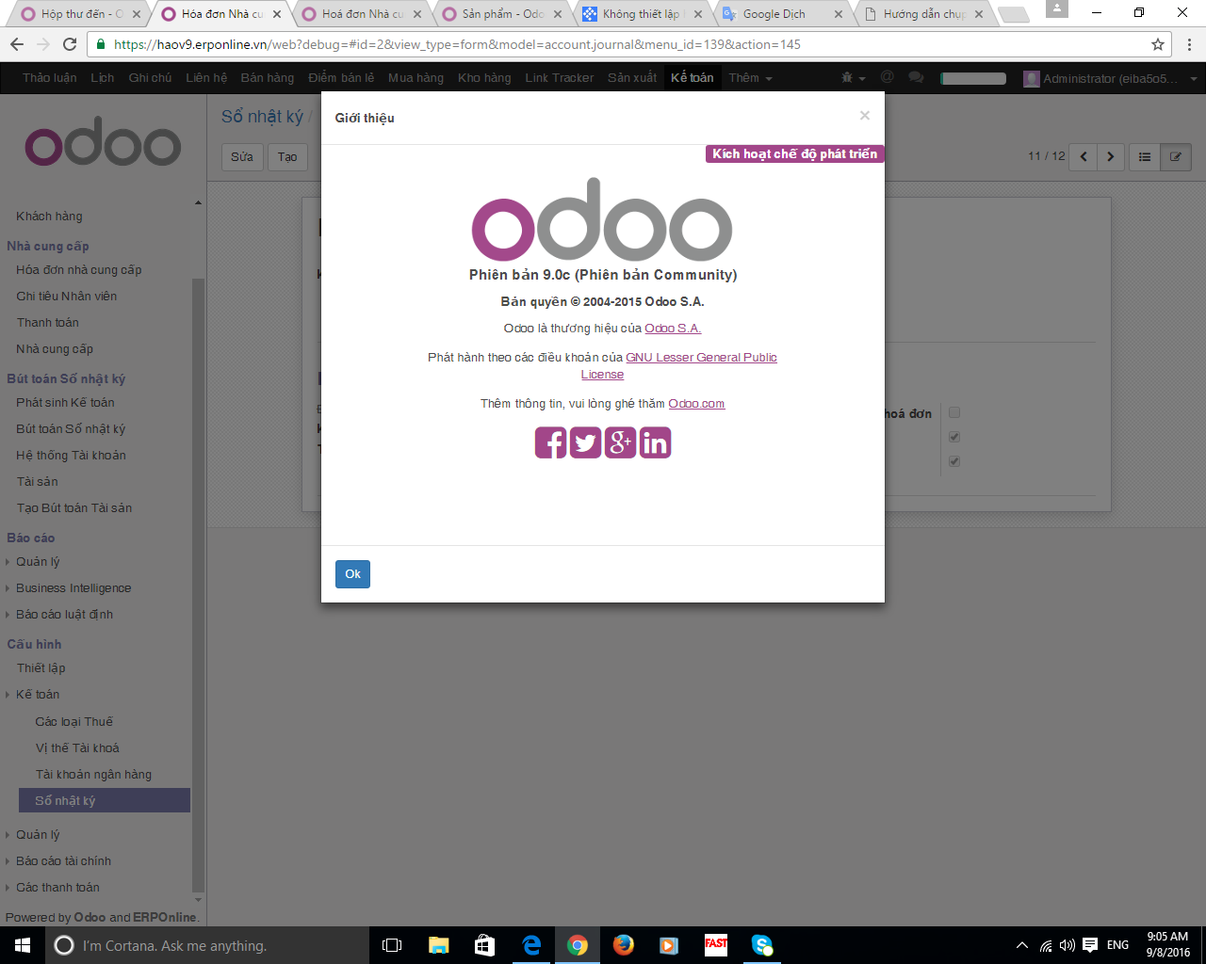Click the Ok button in dialog
Screen dimensions: 1206x964
352,574
